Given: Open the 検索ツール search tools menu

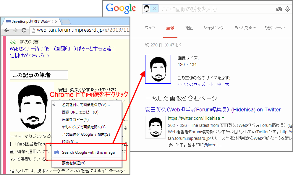Looking at the screenshot, I should [275, 28].
